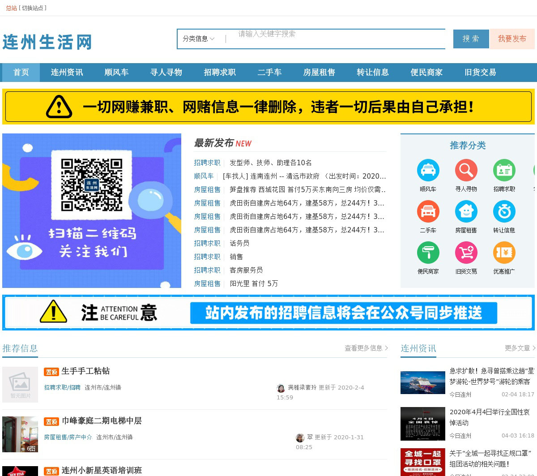The width and height of the screenshot is (537, 476).
Task: Click the 优惠推广 coupon icon
Action: pyautogui.click(x=504, y=253)
